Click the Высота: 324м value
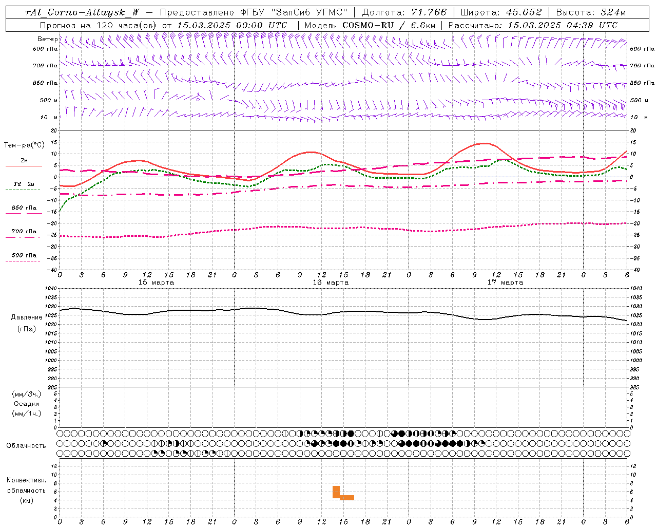This screenshot has width=657, height=526. 591,12
